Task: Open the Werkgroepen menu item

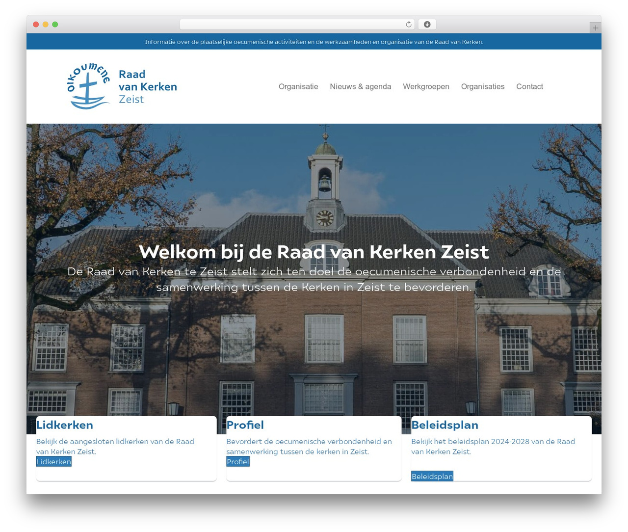Action: (x=426, y=86)
